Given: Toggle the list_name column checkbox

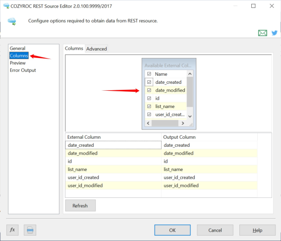Looking at the screenshot, I should click(149, 106).
